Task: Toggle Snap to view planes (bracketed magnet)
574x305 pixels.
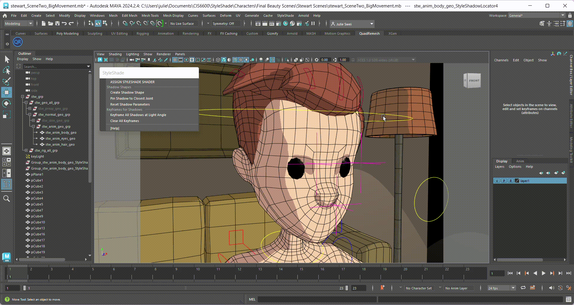Action: click(160, 24)
